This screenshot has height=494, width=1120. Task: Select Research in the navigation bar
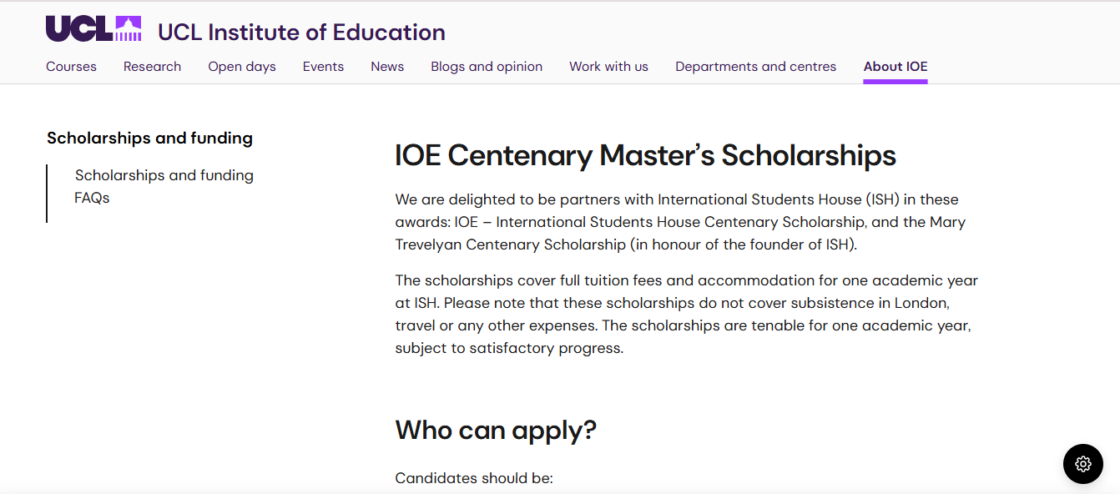click(152, 66)
